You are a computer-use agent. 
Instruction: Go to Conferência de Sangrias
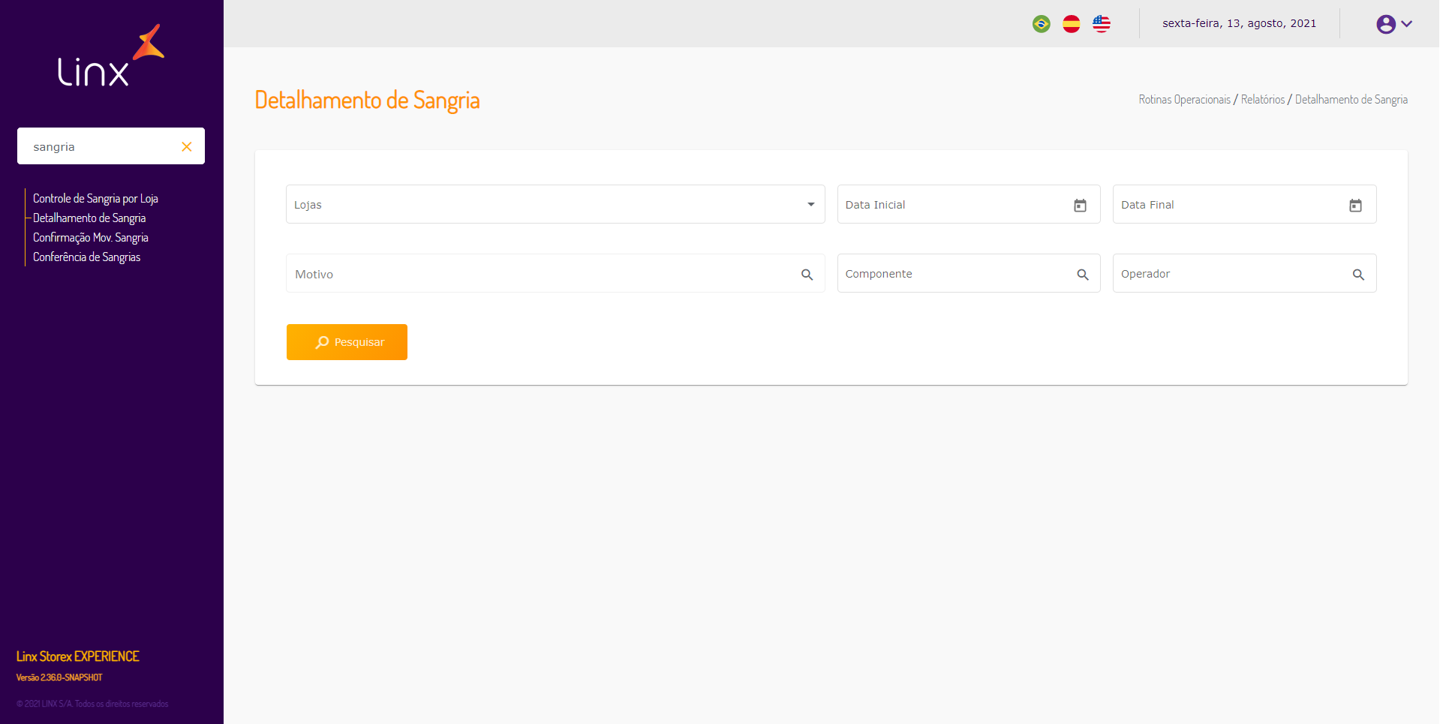point(87,257)
